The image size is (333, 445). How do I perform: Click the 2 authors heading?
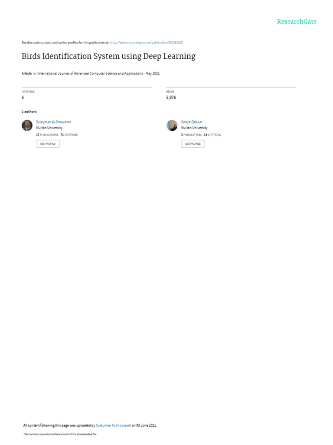point(29,112)
